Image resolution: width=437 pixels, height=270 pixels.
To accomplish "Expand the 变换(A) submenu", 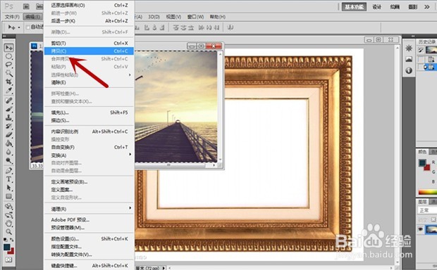I will click(130, 154).
